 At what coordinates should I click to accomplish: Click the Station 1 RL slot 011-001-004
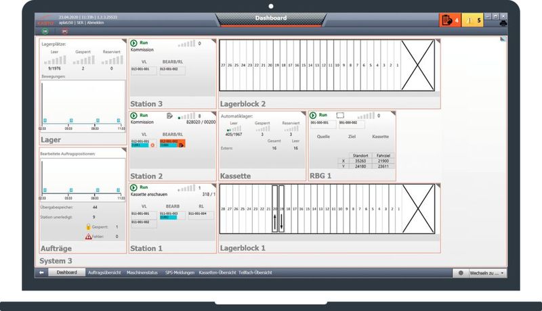[x=201, y=216]
